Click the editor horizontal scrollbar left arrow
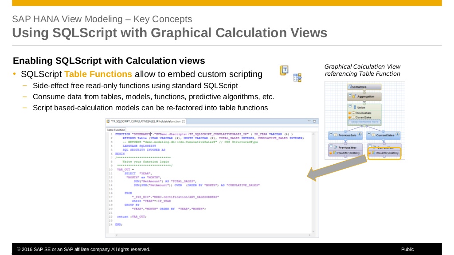Viewport: 454px width, 255px height. point(117,236)
